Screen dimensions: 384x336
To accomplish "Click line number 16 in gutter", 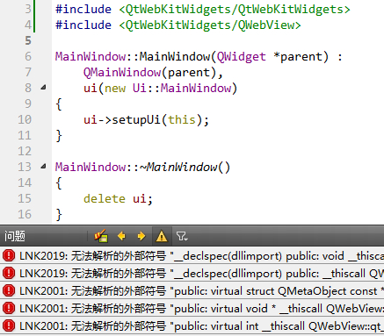I will 25,214.
